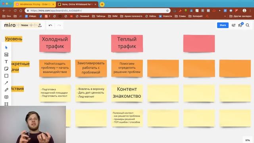
Task: Open the Сливы bookmarks folder
Action: click(x=180, y=16)
